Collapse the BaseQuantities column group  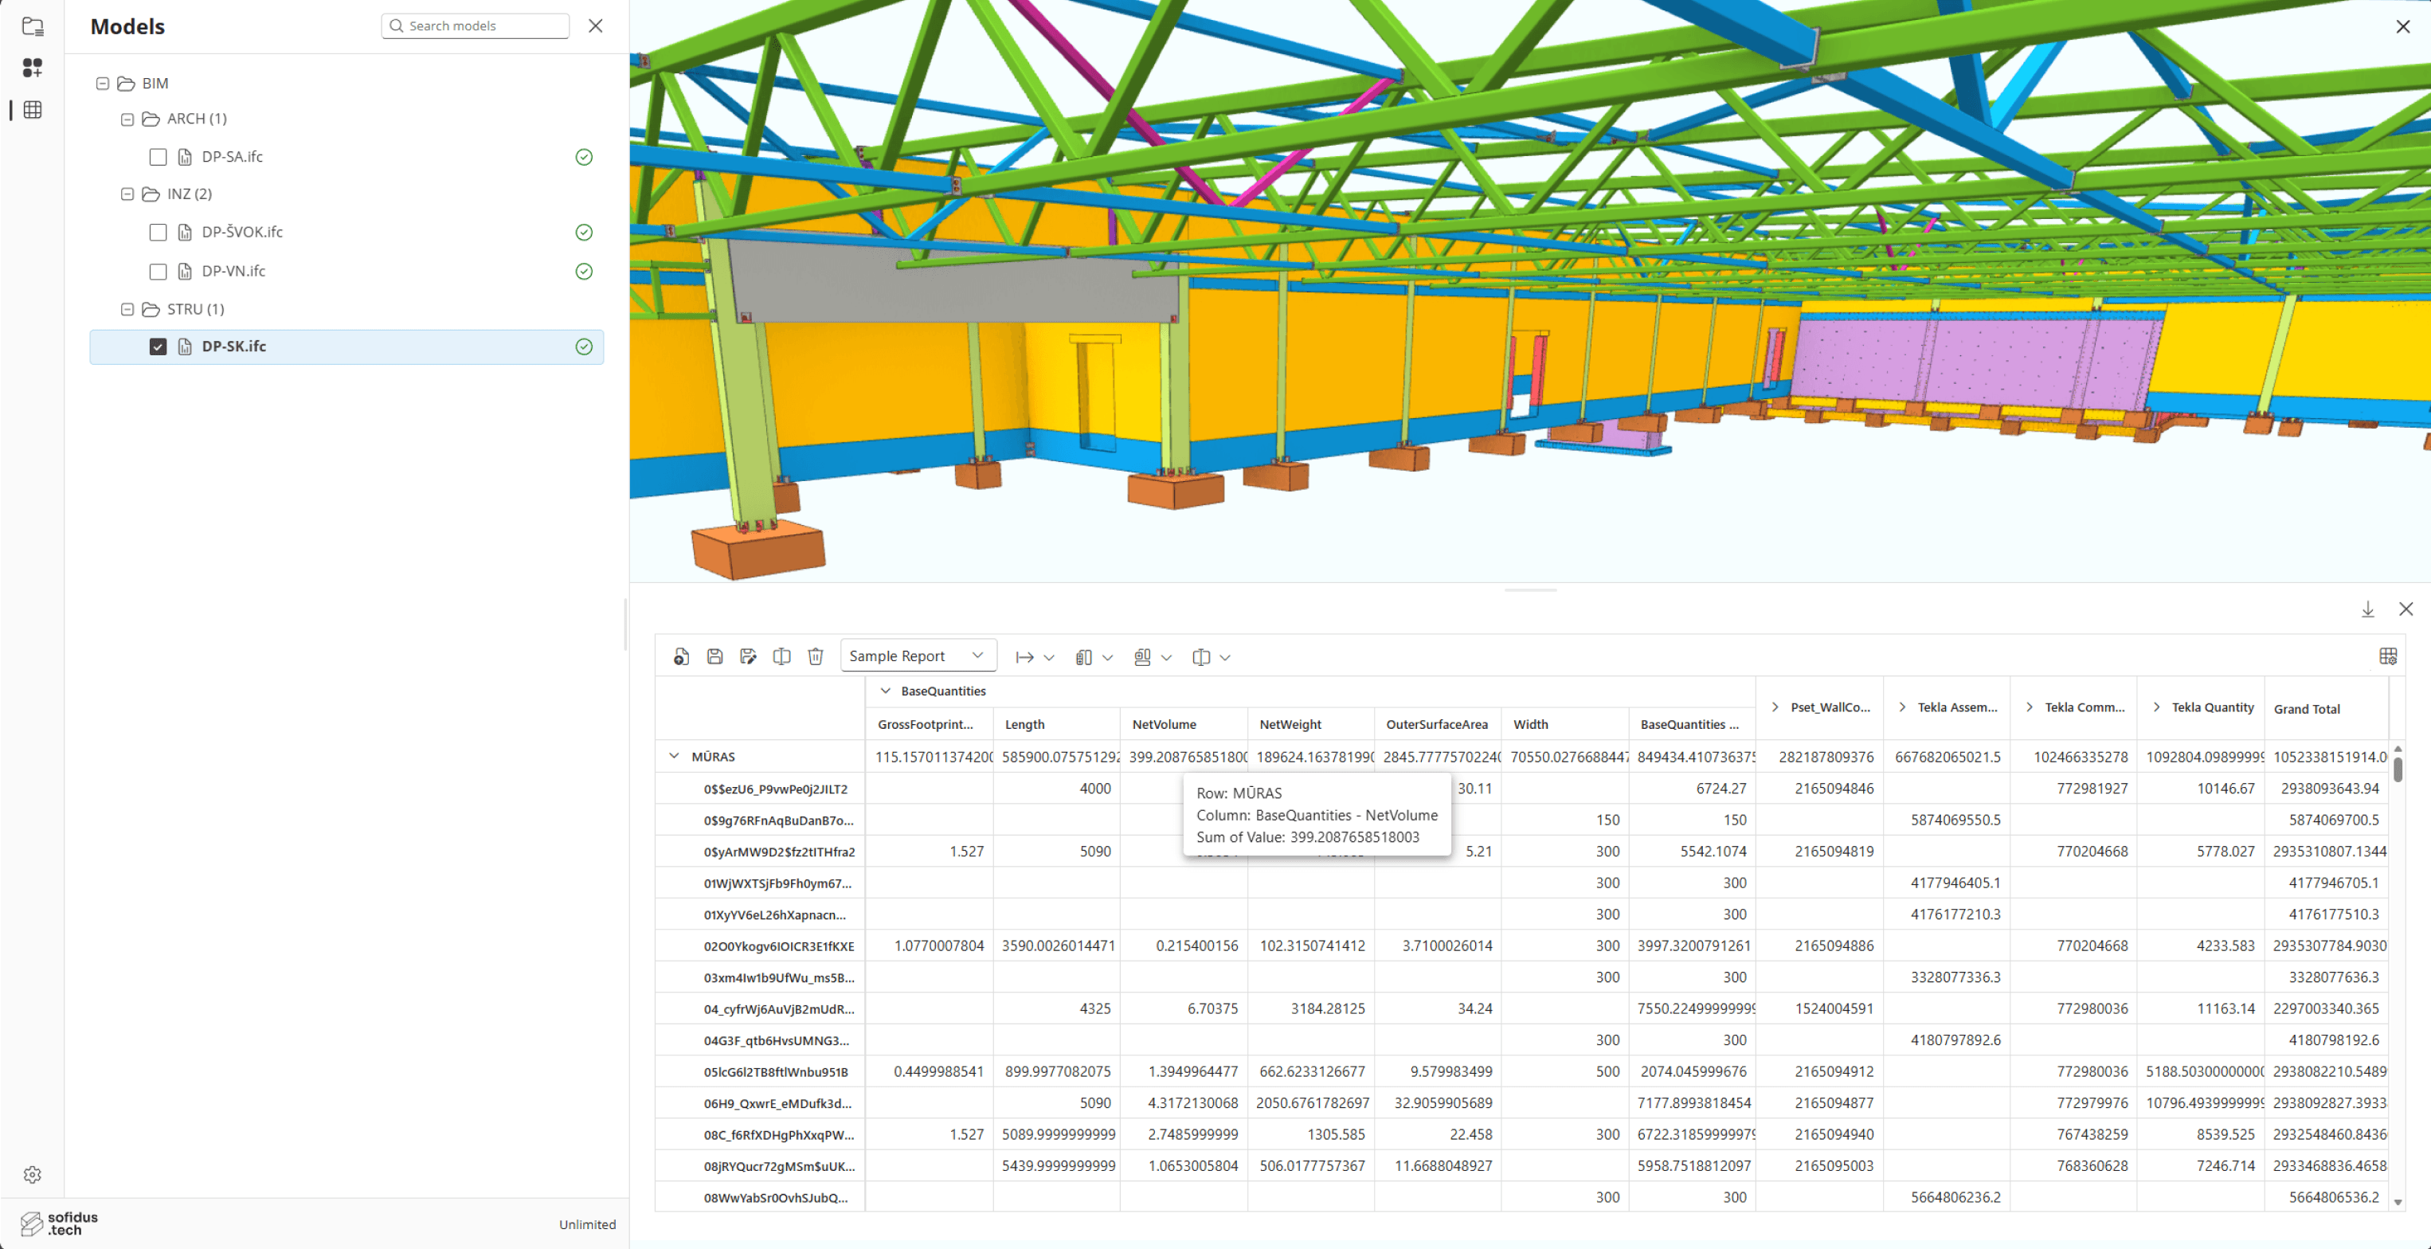click(x=885, y=690)
